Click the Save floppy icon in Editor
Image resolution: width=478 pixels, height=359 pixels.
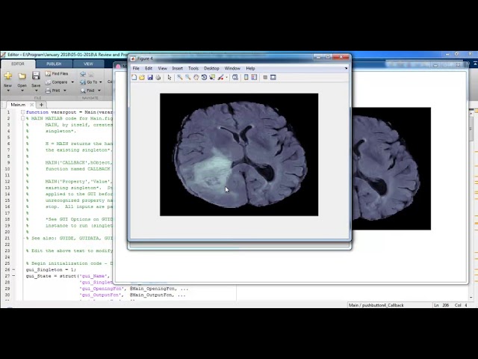click(x=36, y=76)
